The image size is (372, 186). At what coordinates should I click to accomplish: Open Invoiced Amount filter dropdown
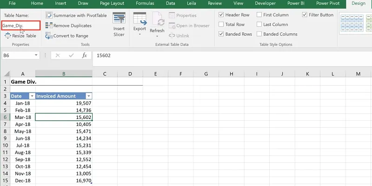(88, 96)
